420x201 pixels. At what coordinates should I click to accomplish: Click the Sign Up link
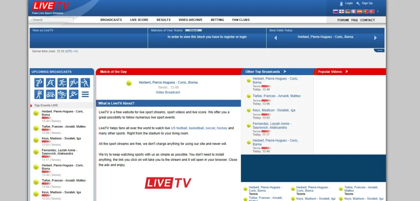367,3
